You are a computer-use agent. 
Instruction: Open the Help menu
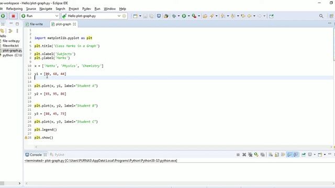[x=122, y=9]
